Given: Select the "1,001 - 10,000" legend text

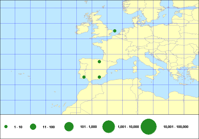Looking at the screenshot, I should (128, 127).
